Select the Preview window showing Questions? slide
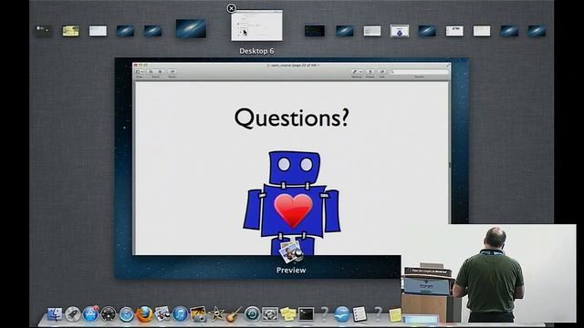The image size is (584, 328). [291, 159]
